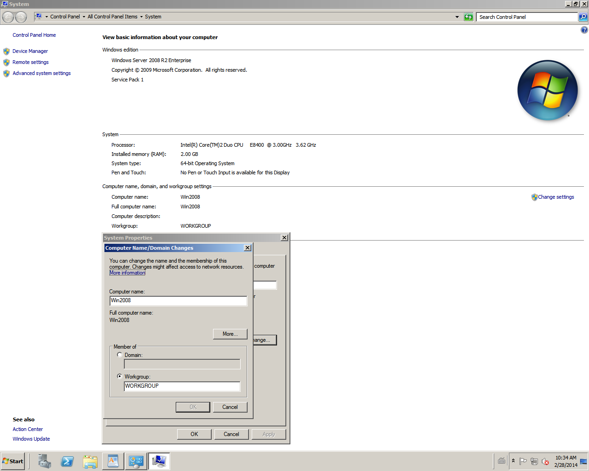Click the More information link
Screen dimensions: 589x471
[x=127, y=273]
